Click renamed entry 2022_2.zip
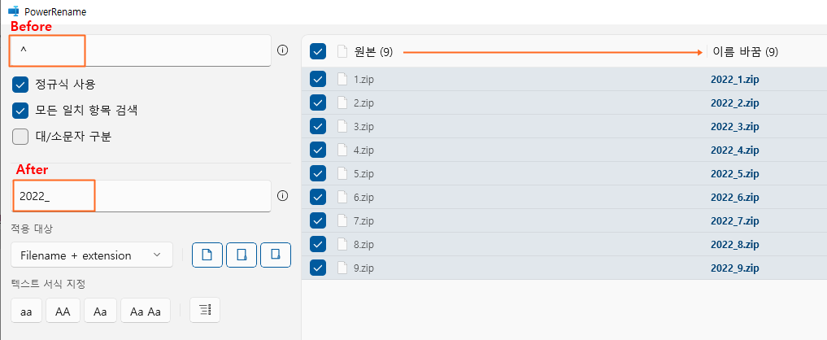The image size is (827, 340). tap(734, 103)
